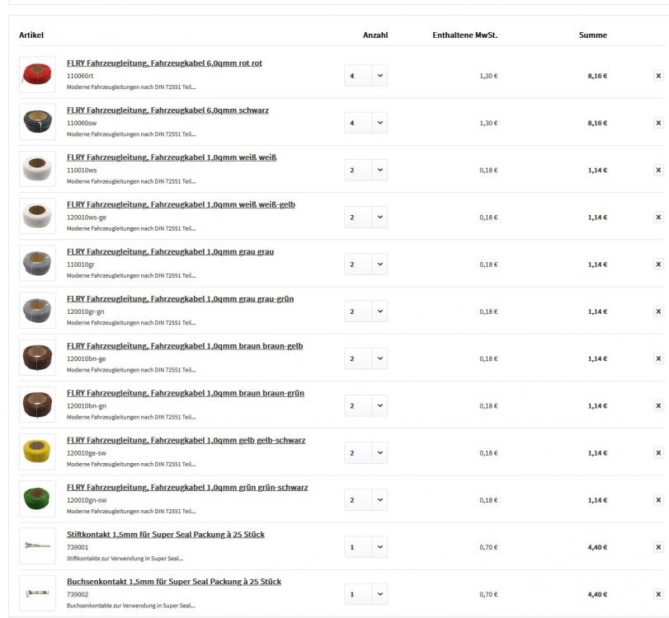Click the yellow cable spool thumbnail
This screenshot has height=618, width=669.
(x=37, y=452)
